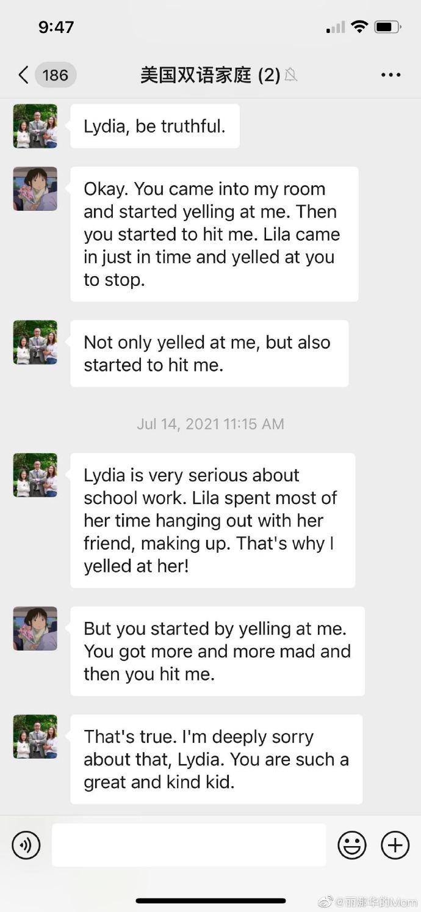Viewport: 421px width, 912px height.
Task: Tap the battery icon in status bar
Action: (388, 27)
